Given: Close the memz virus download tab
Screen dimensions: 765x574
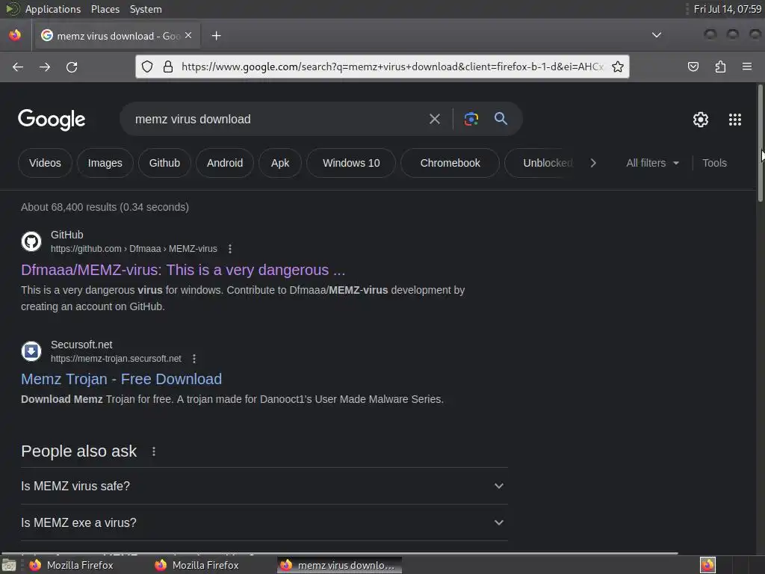Looking at the screenshot, I should pos(188,36).
